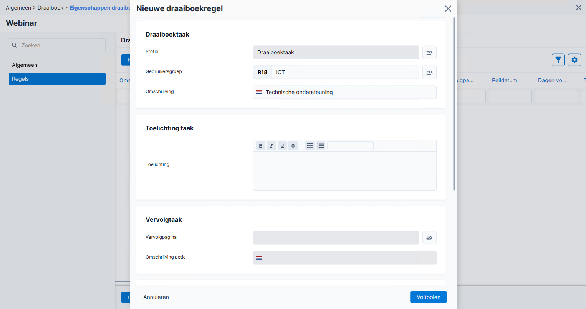Open the settings gear for the grid
Viewport: 586px width, 309px height.
pyautogui.click(x=574, y=60)
